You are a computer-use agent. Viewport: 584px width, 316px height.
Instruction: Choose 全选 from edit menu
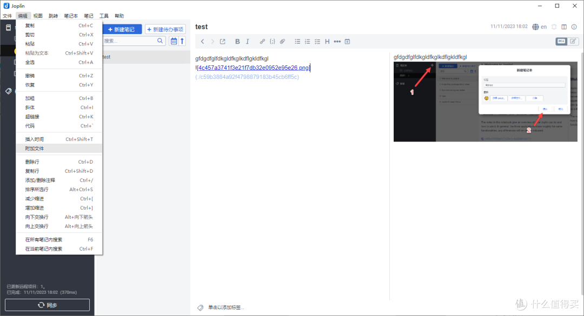[x=59, y=62]
